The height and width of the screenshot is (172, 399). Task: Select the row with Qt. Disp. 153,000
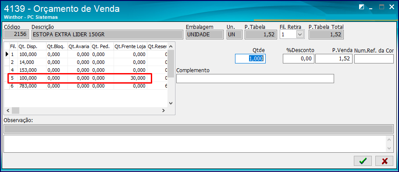(x=86, y=70)
